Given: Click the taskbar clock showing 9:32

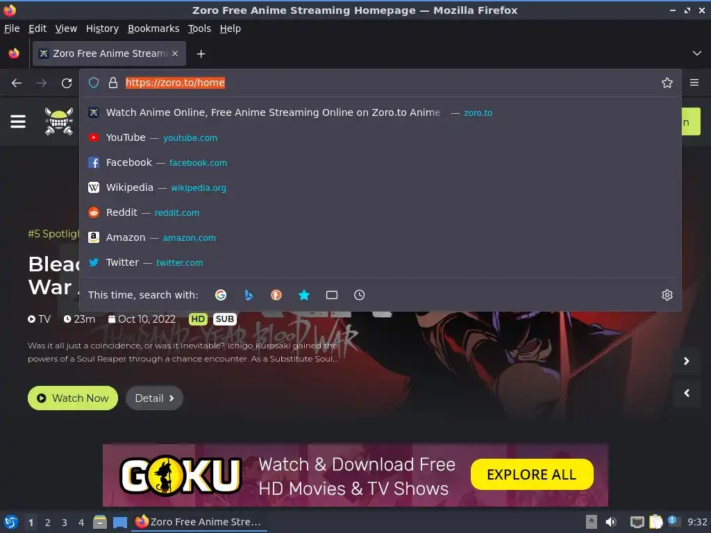Looking at the screenshot, I should coord(697,522).
